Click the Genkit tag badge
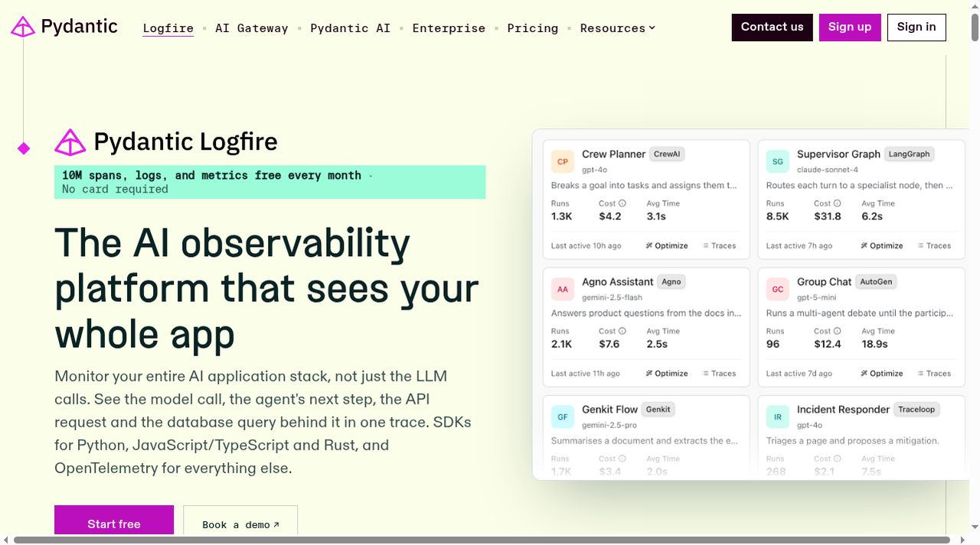Viewport: 980px width, 545px height. pos(658,409)
